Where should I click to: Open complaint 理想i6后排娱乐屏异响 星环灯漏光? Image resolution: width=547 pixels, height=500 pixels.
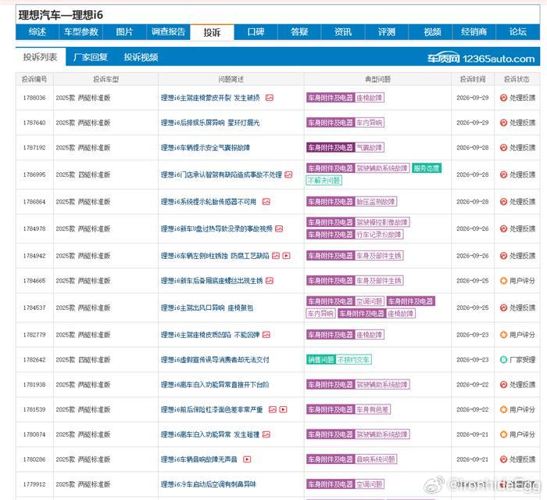(x=210, y=123)
